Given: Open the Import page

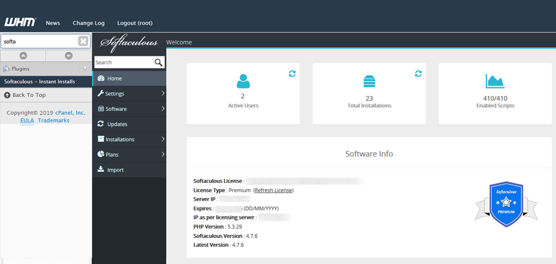Looking at the screenshot, I should [129, 170].
